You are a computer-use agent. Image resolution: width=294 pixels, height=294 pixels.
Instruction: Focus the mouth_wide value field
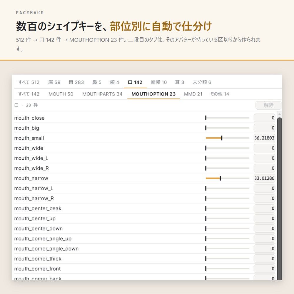[264, 148]
